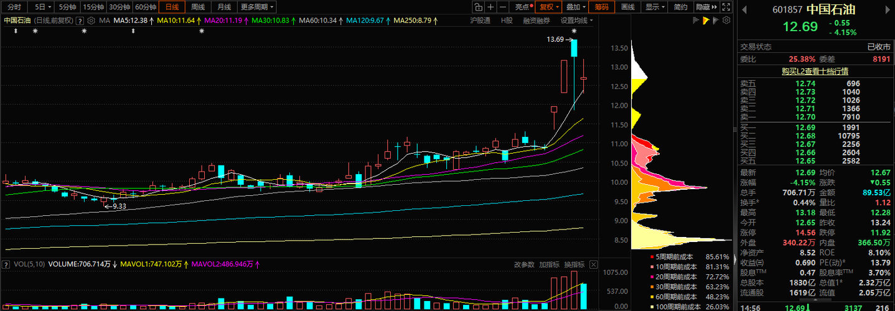Click the 9.33 low price label
This screenshot has height=311, width=895.
click(119, 205)
